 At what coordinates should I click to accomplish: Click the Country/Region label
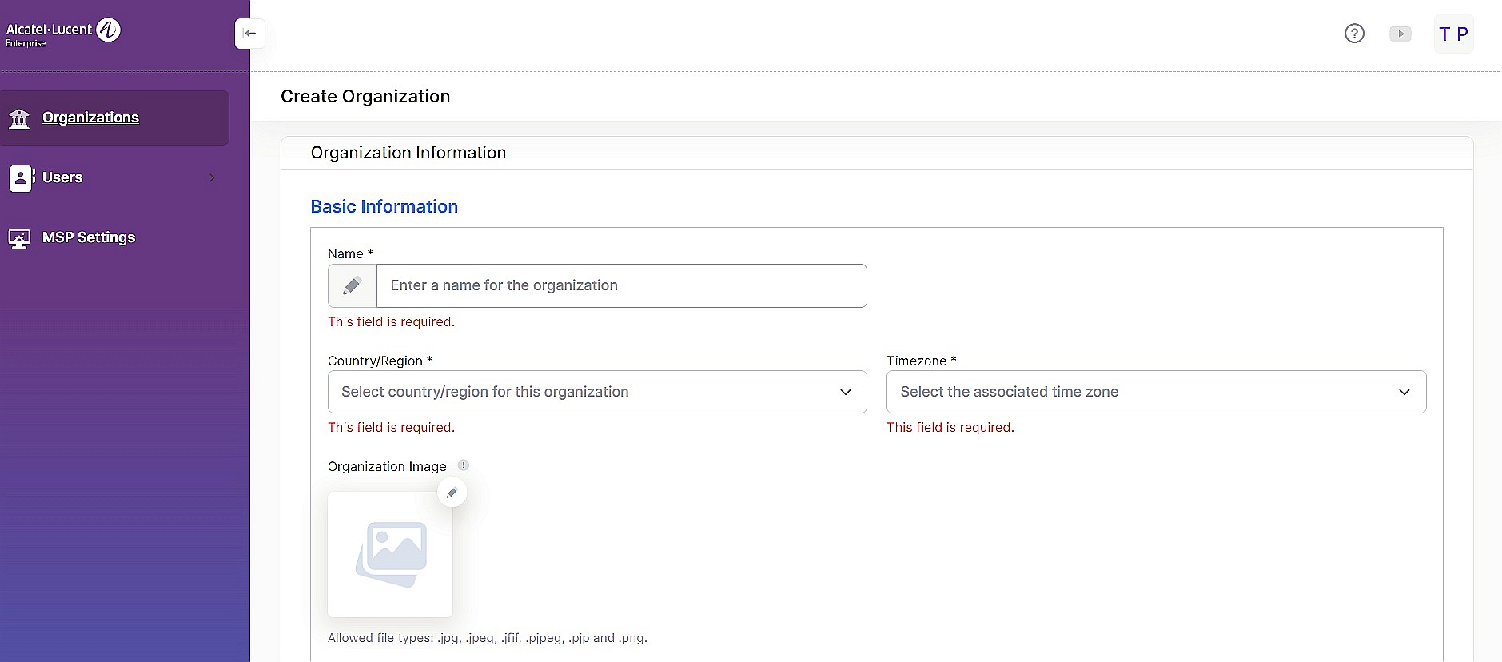point(380,361)
